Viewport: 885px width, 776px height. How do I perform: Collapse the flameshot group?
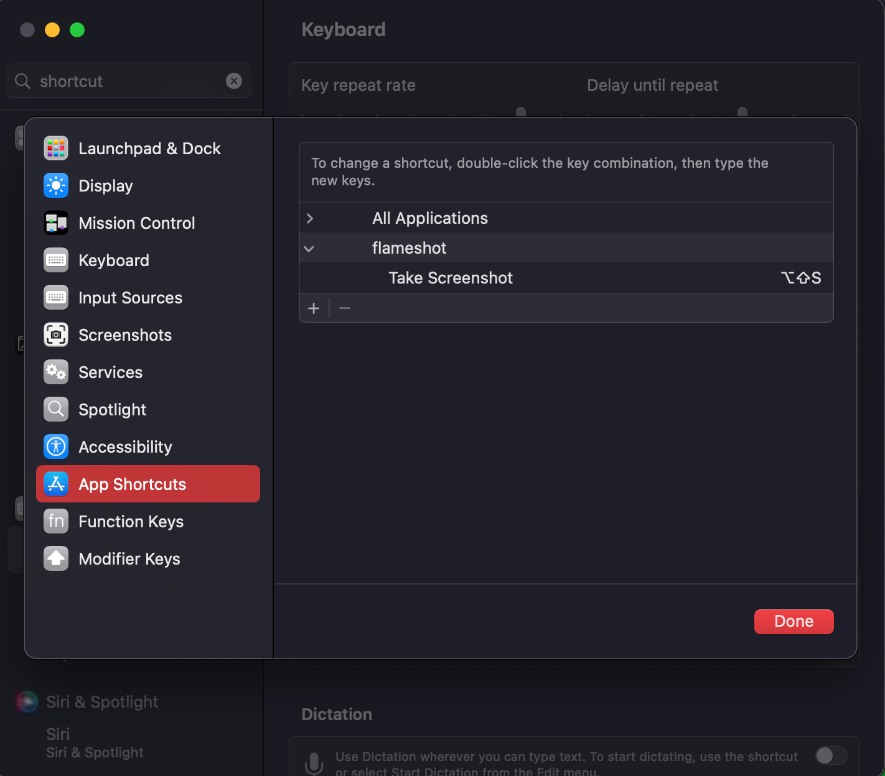point(309,247)
